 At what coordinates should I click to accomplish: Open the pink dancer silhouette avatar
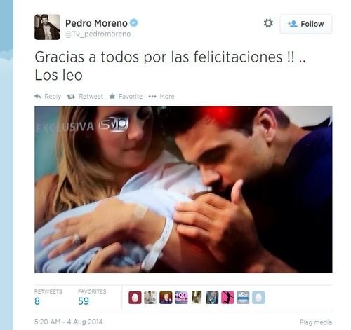click(227, 298)
